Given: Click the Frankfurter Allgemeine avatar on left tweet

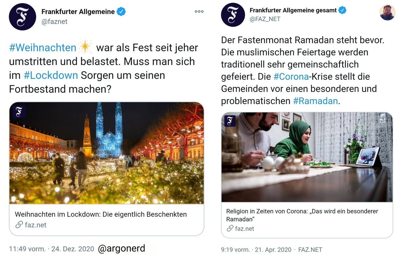Looking at the screenshot, I should click(x=22, y=17).
